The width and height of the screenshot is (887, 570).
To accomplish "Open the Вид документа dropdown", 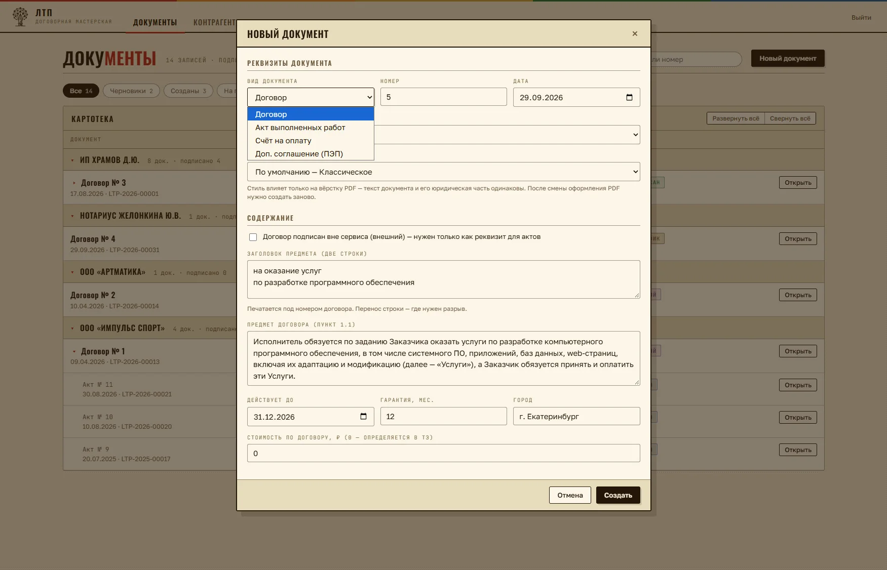I will (x=311, y=97).
